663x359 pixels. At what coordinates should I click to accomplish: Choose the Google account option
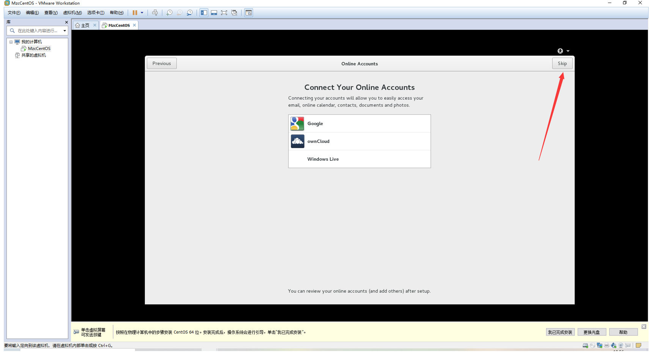point(359,124)
